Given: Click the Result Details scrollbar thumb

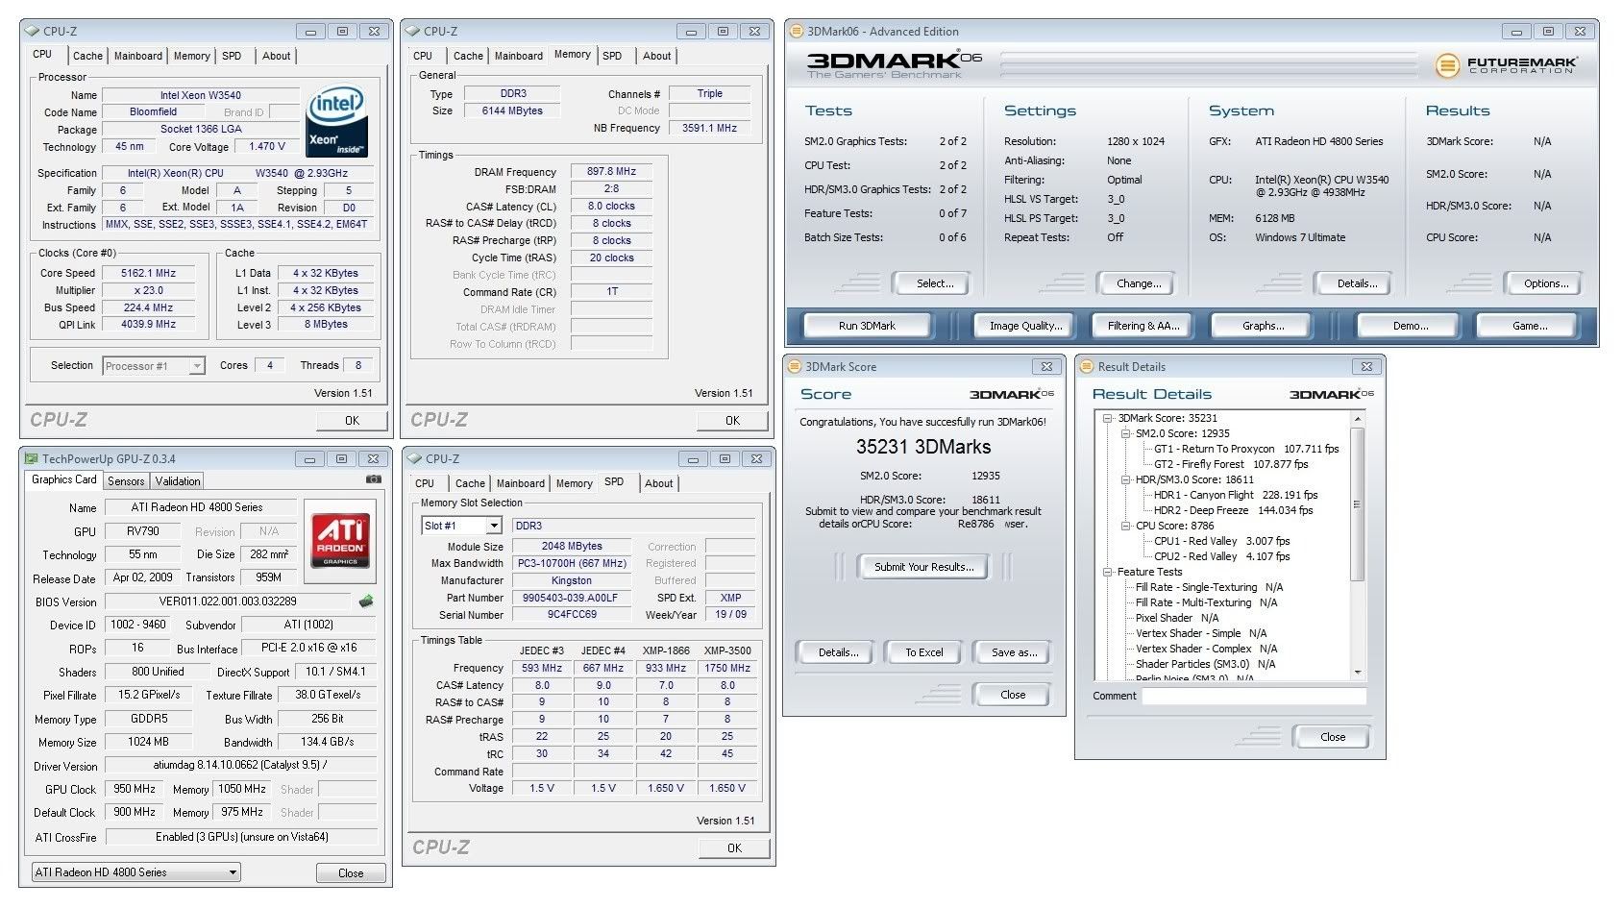Looking at the screenshot, I should (1358, 504).
